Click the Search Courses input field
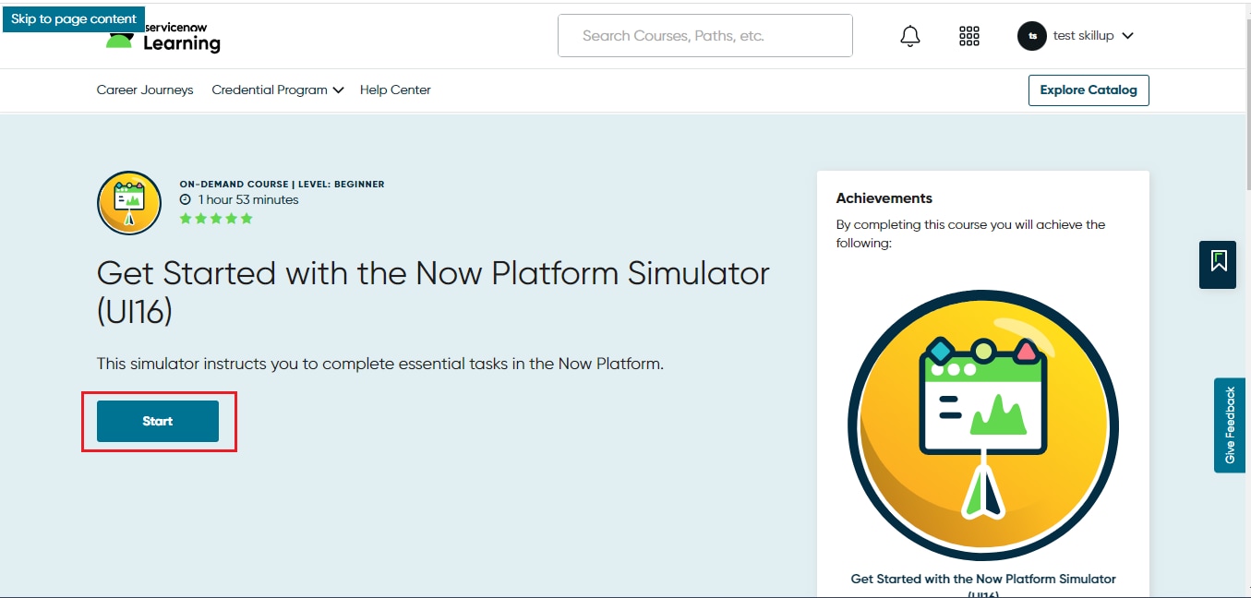This screenshot has width=1251, height=598. pos(704,35)
